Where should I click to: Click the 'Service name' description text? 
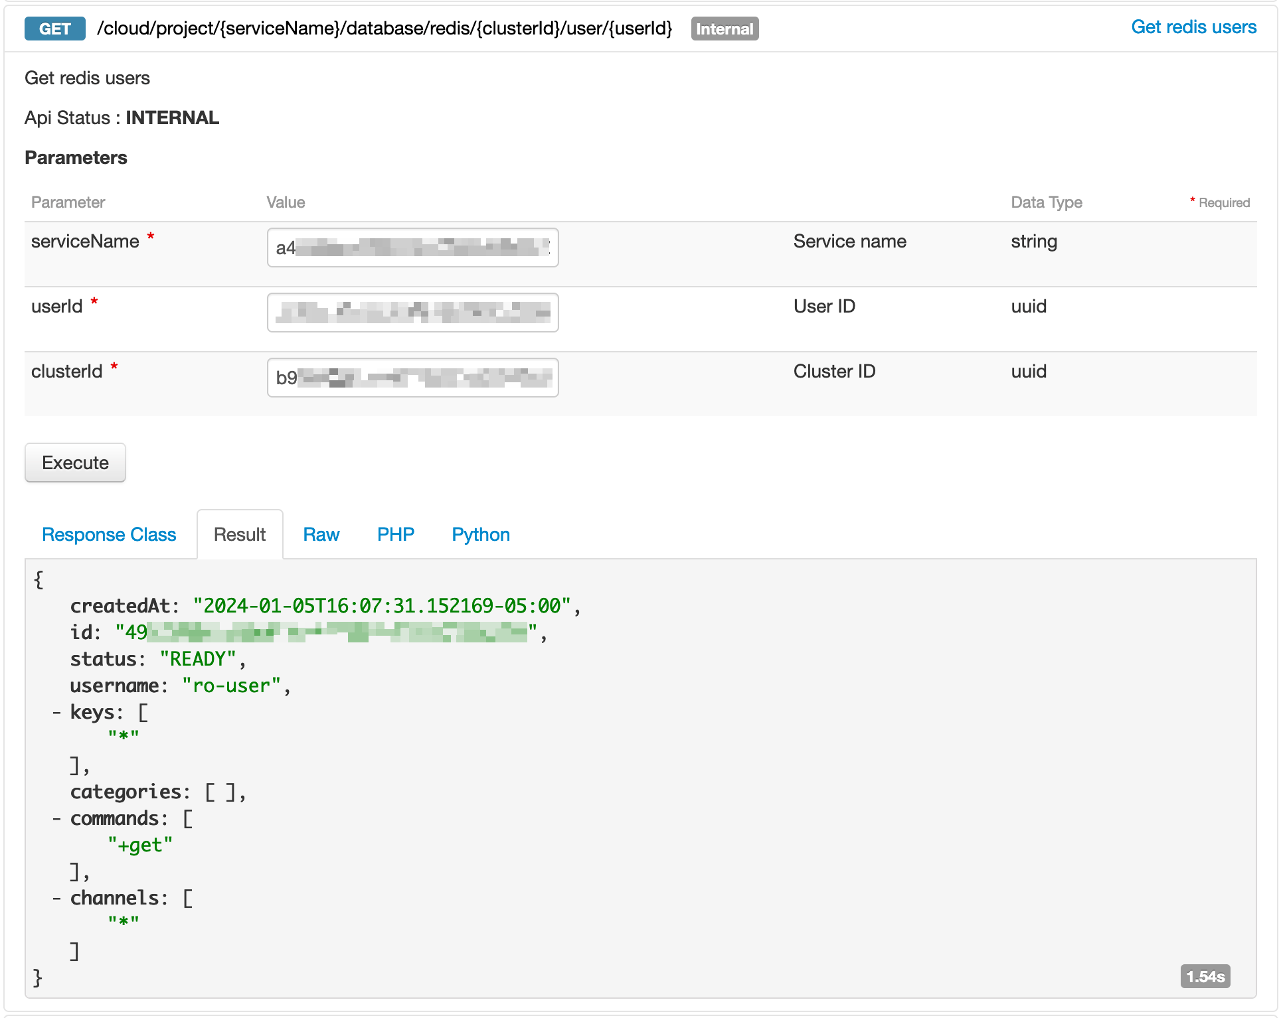click(849, 242)
